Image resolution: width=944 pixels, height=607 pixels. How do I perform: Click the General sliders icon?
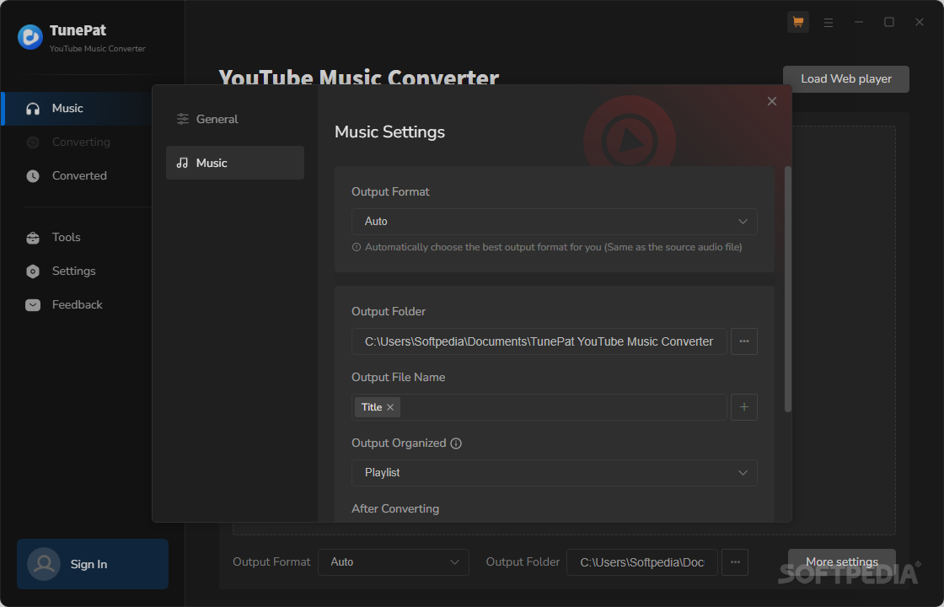182,119
